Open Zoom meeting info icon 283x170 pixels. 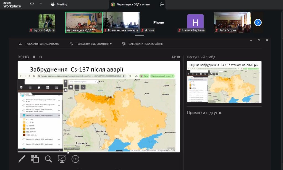(x=32, y=4)
